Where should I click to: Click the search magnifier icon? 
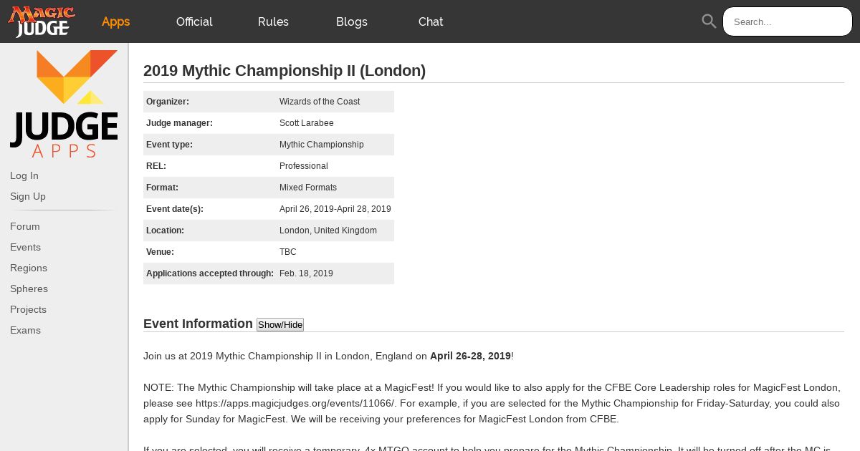click(709, 21)
